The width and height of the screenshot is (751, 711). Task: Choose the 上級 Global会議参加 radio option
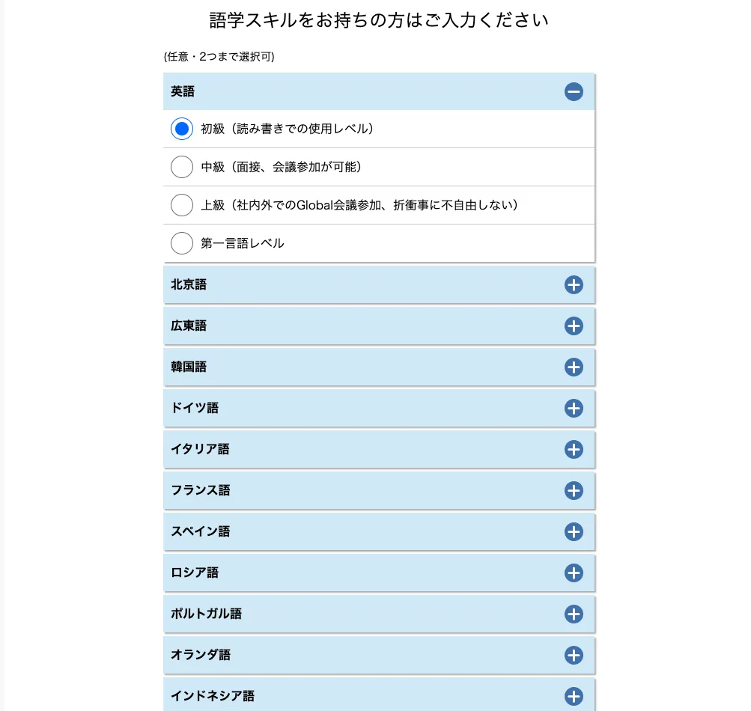[181, 205]
